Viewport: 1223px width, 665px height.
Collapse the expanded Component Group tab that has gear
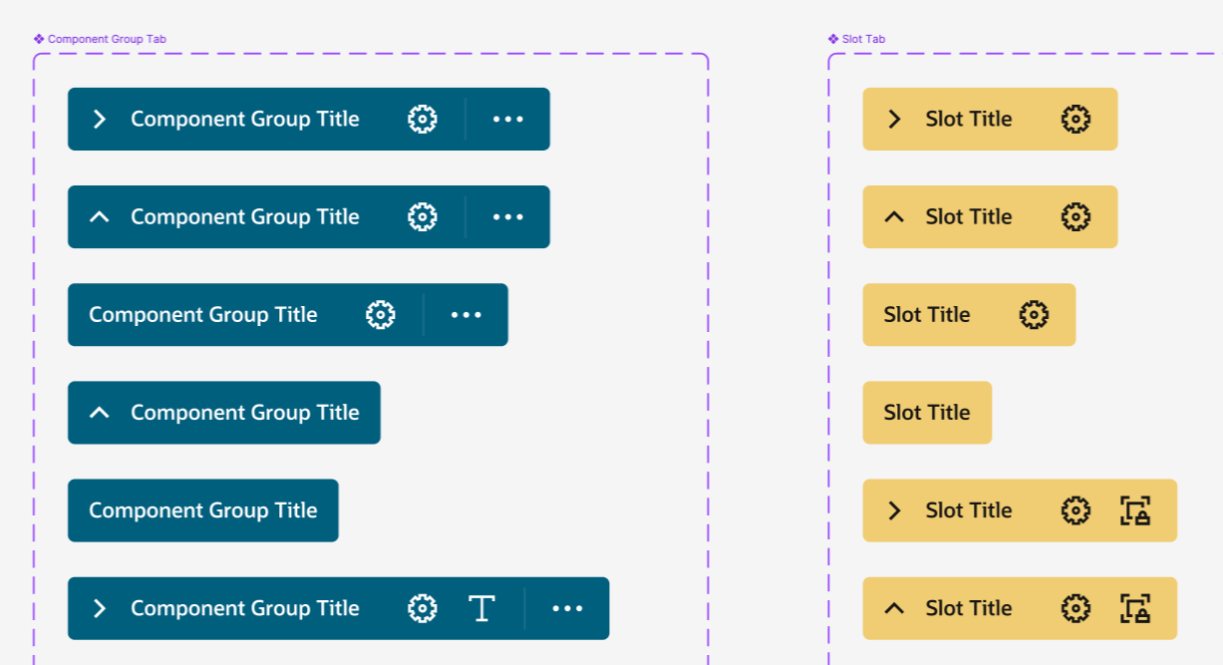tap(99, 216)
